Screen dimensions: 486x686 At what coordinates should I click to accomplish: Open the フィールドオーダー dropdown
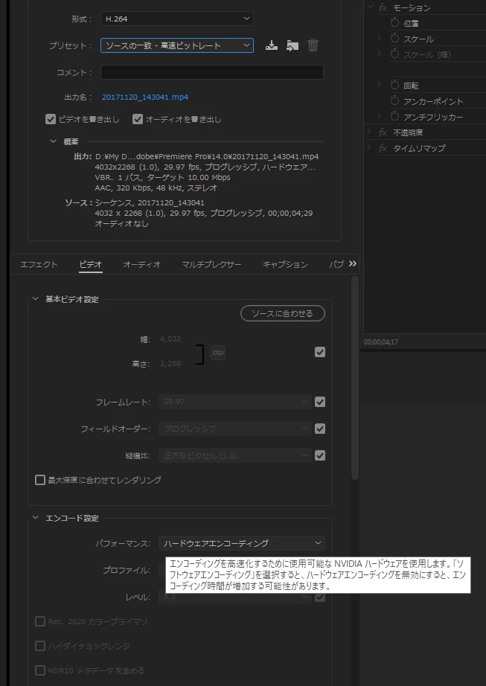coord(235,429)
